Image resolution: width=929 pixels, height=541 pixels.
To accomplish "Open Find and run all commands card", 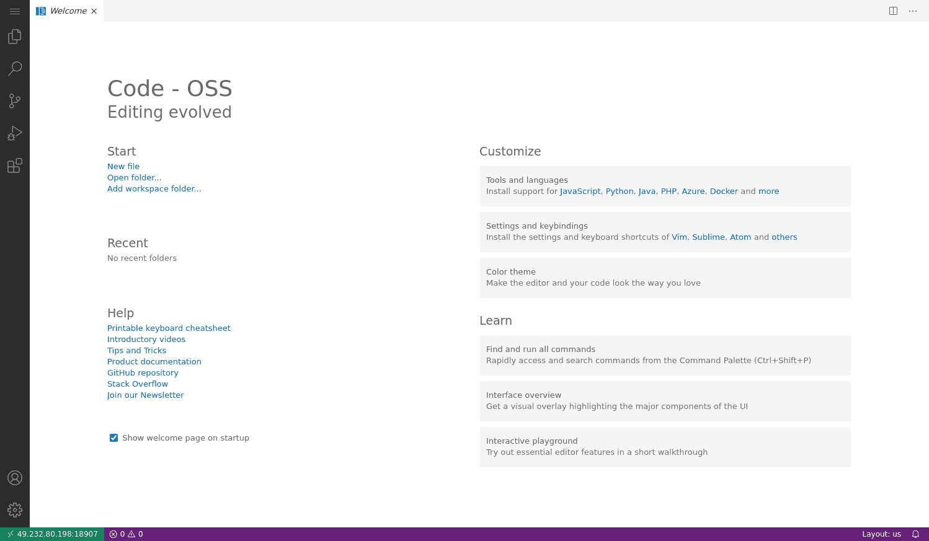I will 665,355.
